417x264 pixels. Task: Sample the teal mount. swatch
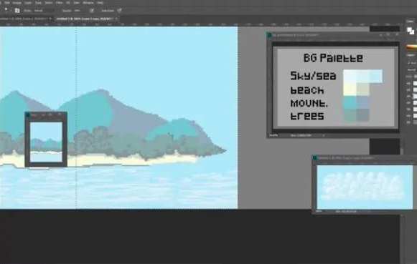(350, 102)
